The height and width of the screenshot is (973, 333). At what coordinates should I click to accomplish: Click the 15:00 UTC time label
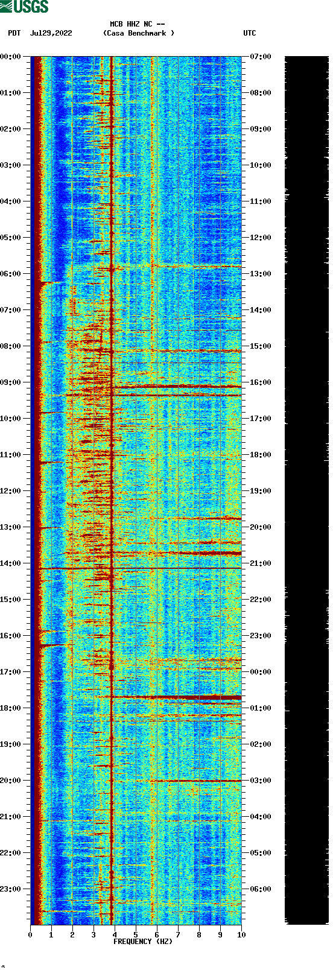tap(261, 346)
